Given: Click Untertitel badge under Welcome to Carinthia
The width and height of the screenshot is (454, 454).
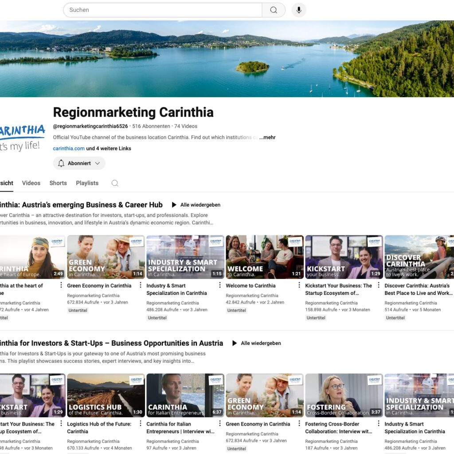Looking at the screenshot, I should [x=236, y=310].
